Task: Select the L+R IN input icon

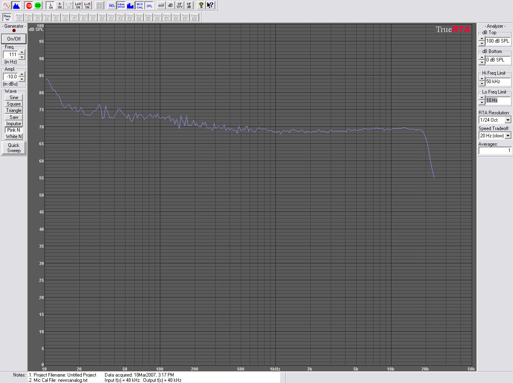Action: tap(78, 5)
